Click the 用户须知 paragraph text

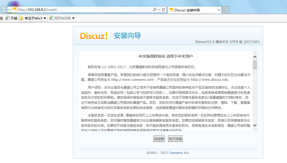click(x=166, y=98)
